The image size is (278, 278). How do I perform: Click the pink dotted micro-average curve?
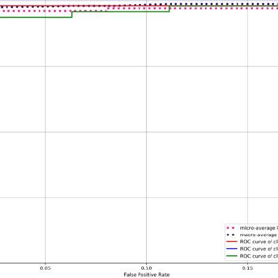pos(220,8)
